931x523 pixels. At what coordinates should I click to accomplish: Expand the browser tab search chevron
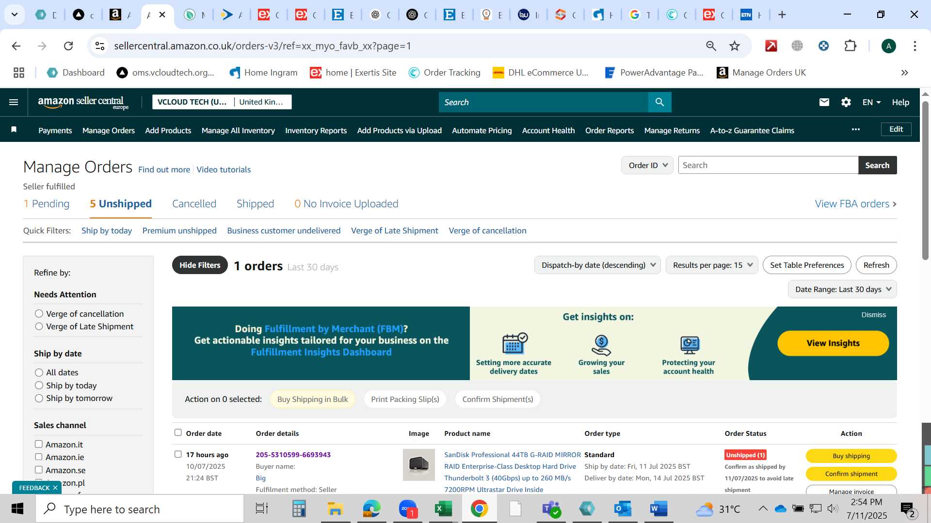tap(15, 15)
